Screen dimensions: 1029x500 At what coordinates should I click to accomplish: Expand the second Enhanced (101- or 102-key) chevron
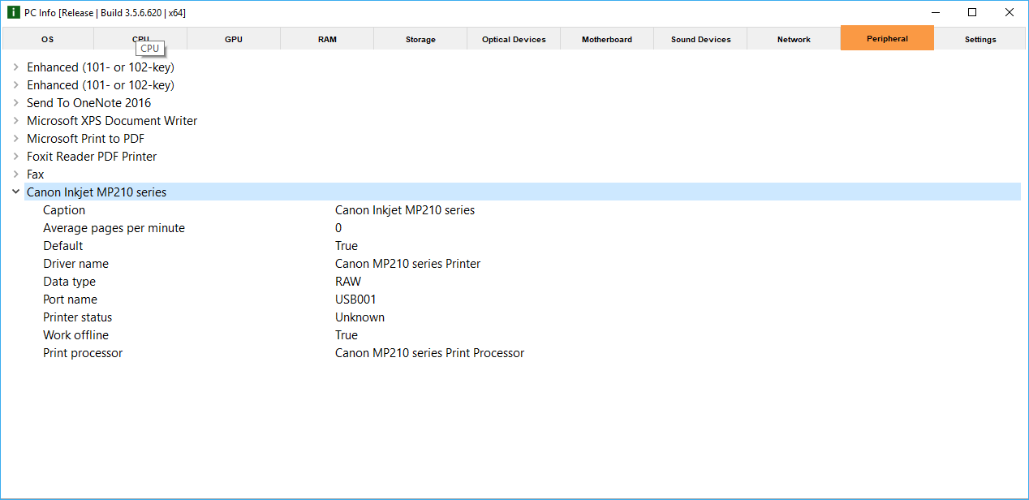(x=16, y=85)
